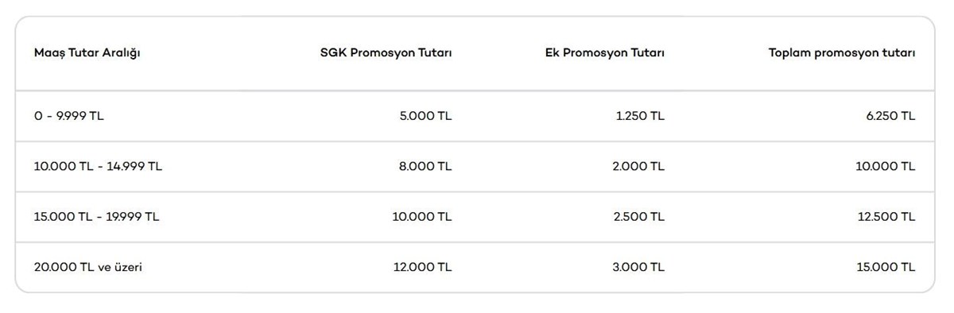The image size is (954, 313).
Task: Click the 5.000 TL SGK amount
Action: pos(425,116)
